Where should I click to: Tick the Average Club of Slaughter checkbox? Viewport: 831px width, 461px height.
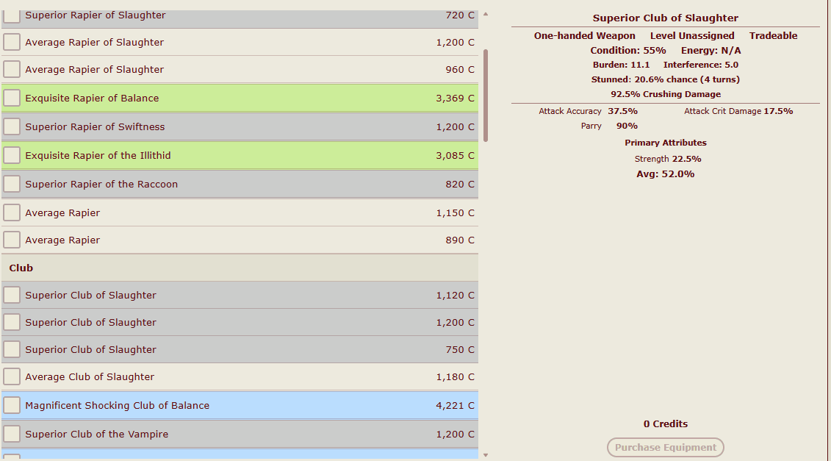[12, 376]
